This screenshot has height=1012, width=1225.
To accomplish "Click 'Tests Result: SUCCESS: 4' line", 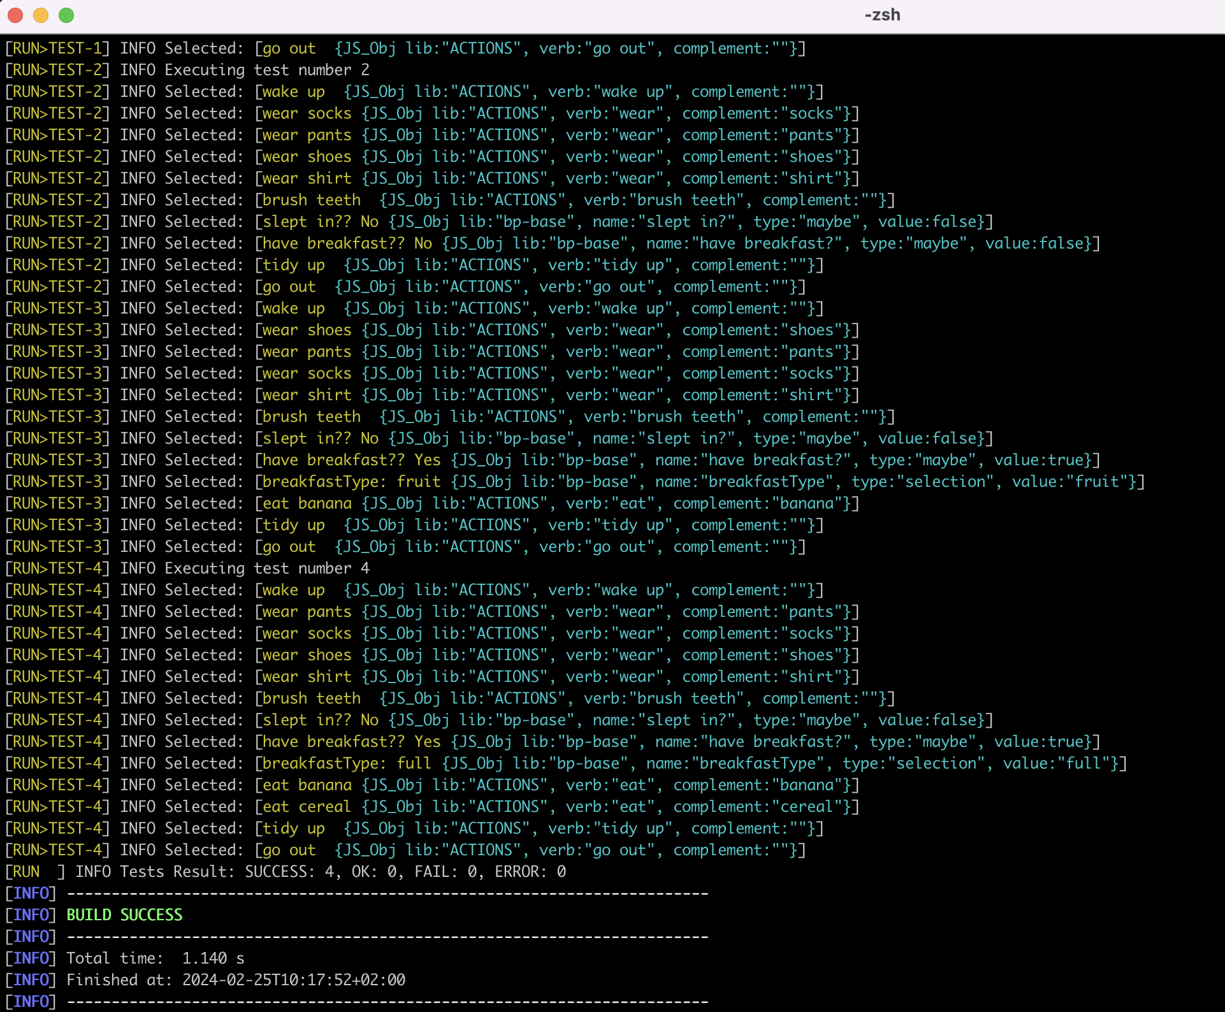I will click(286, 872).
